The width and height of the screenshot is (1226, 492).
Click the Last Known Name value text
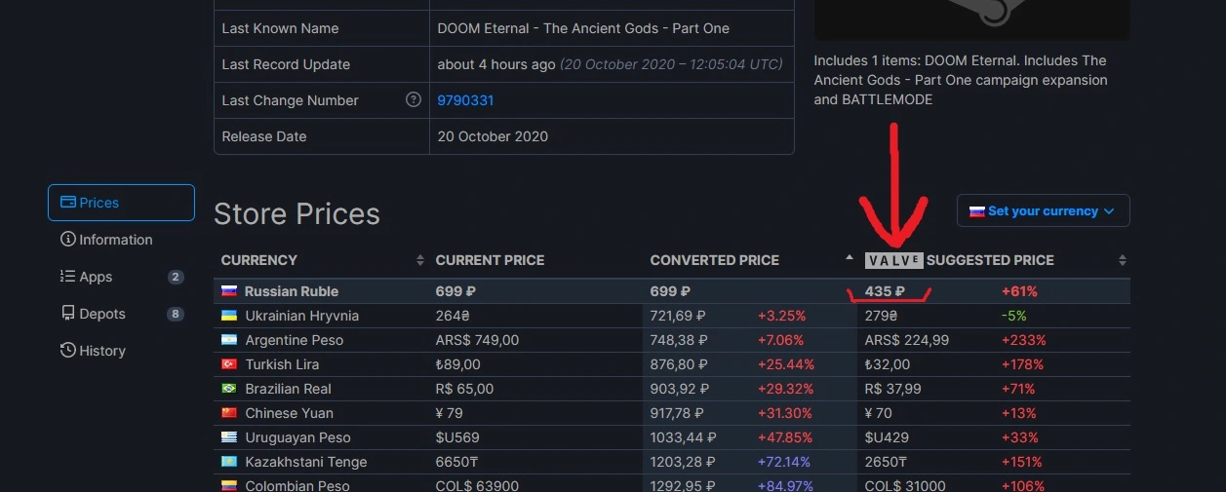pyautogui.click(x=583, y=28)
